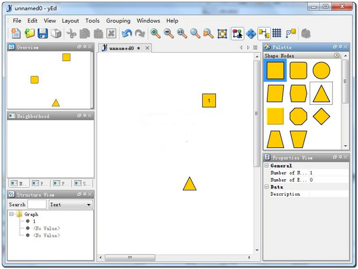Click the Undo arrow in the toolbar
This screenshot has height=269, width=358.
pos(126,34)
